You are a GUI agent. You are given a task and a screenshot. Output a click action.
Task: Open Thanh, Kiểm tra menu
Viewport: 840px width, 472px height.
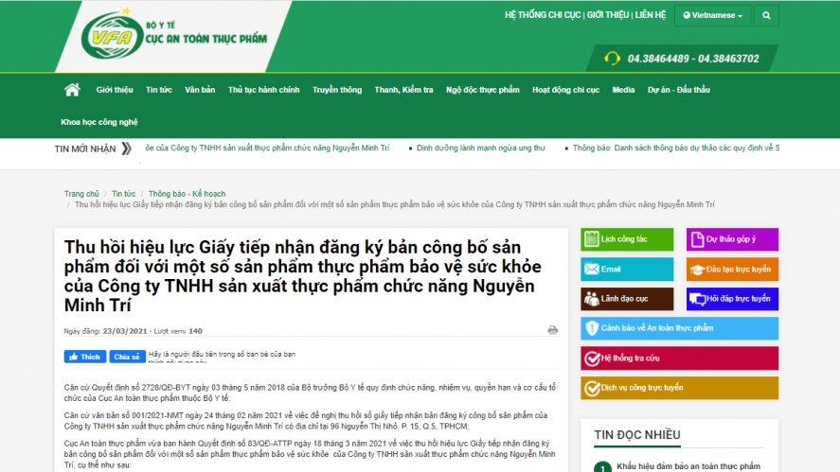point(404,90)
